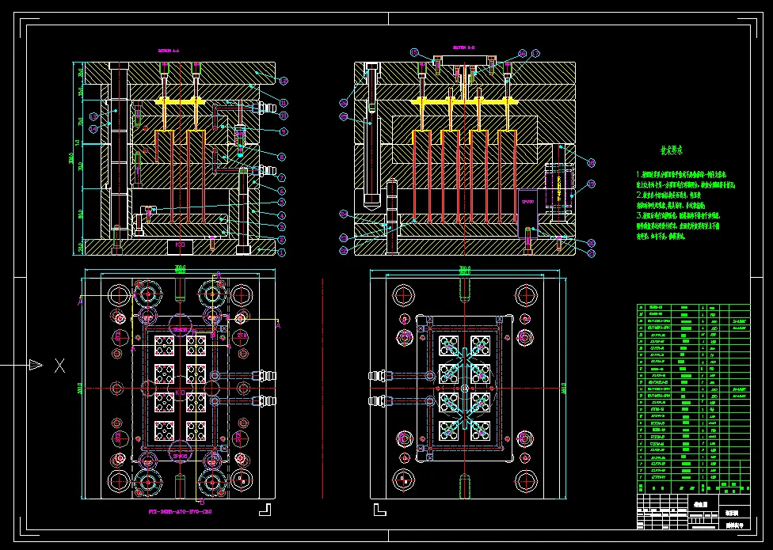Click the yellow runner in section B-B
The width and height of the screenshot is (773, 550).
point(464,101)
